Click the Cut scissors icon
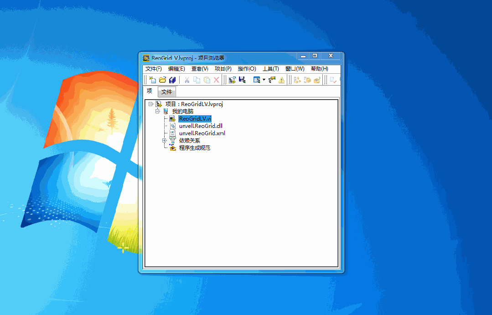 pos(187,80)
